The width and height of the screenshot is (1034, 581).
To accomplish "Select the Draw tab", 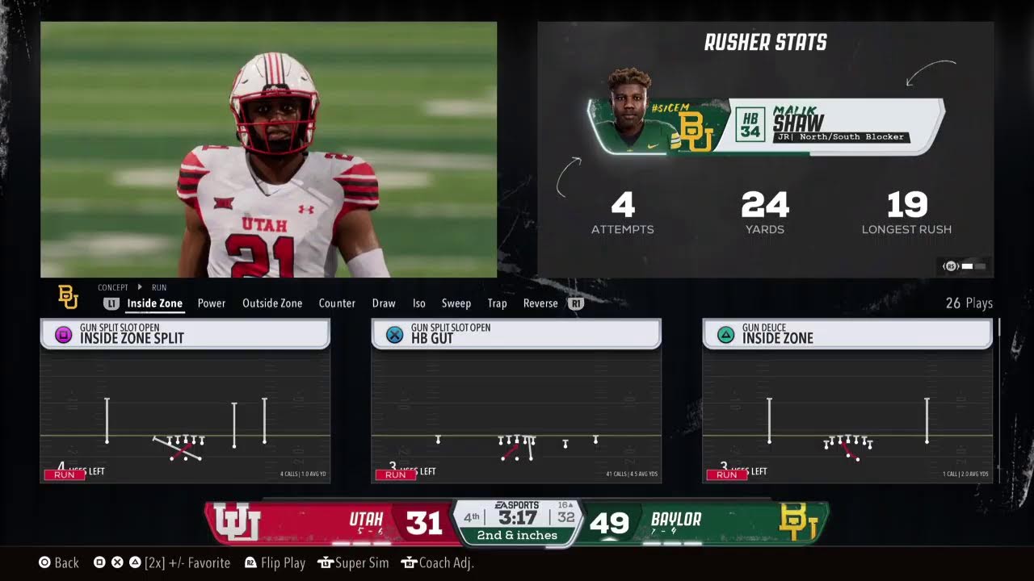I will coord(384,303).
